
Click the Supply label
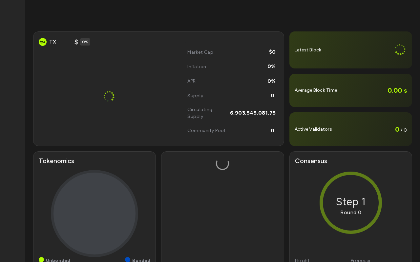click(195, 96)
